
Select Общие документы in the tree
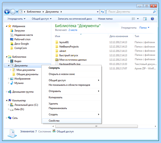point(25,74)
